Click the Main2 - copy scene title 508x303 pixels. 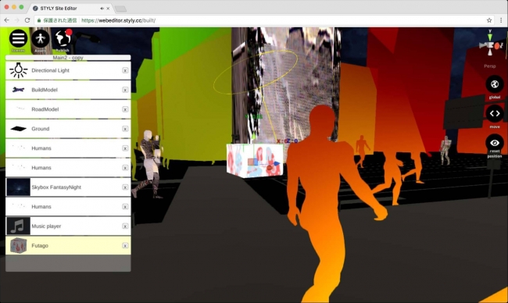(68, 58)
